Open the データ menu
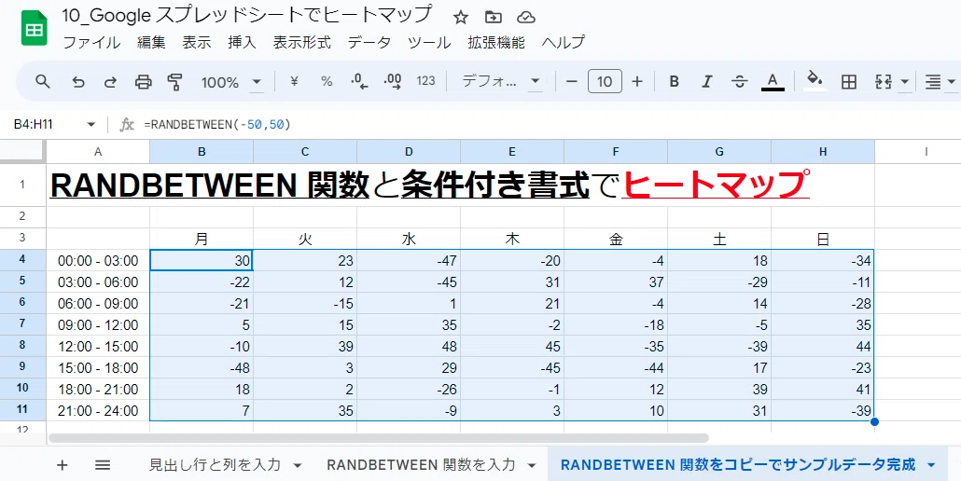 (369, 42)
